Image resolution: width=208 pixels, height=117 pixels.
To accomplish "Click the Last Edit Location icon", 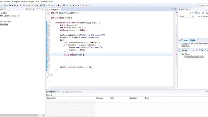I will pos(81,5).
